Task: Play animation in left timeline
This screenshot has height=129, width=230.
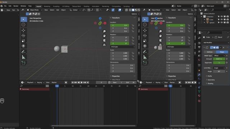Action: pyautogui.click(x=82, y=82)
